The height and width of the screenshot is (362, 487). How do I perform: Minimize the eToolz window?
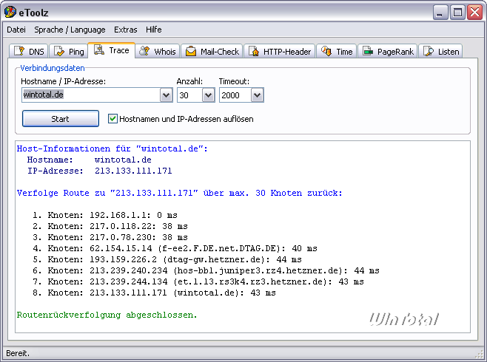(x=440, y=13)
